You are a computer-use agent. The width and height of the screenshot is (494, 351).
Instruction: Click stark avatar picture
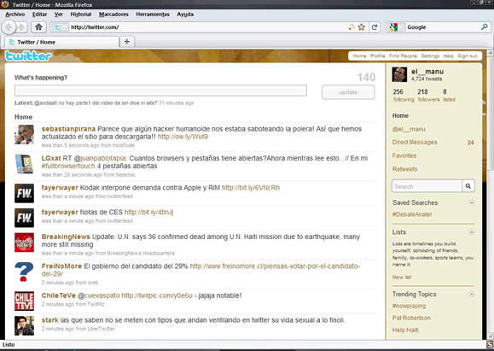click(24, 325)
